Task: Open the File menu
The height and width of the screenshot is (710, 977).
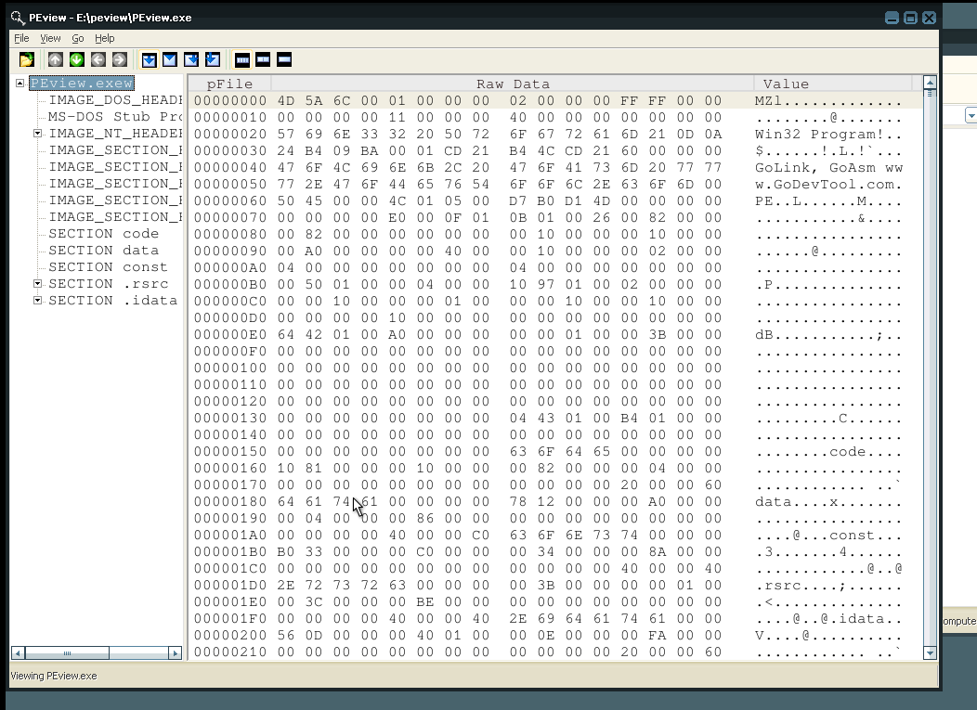Action: tap(21, 38)
